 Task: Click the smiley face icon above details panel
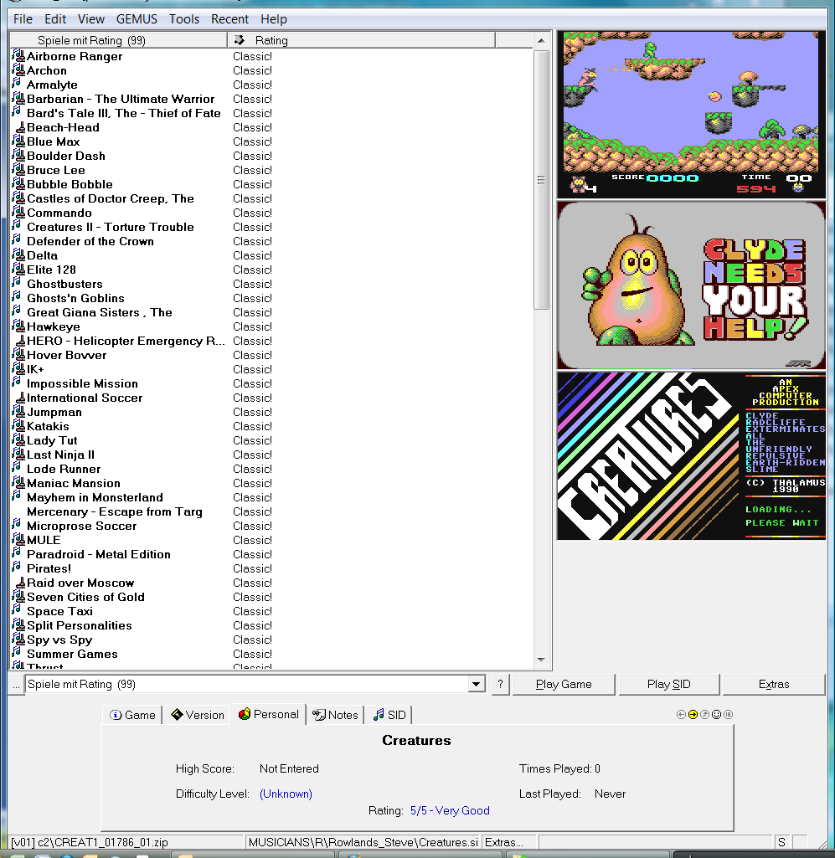(x=716, y=714)
